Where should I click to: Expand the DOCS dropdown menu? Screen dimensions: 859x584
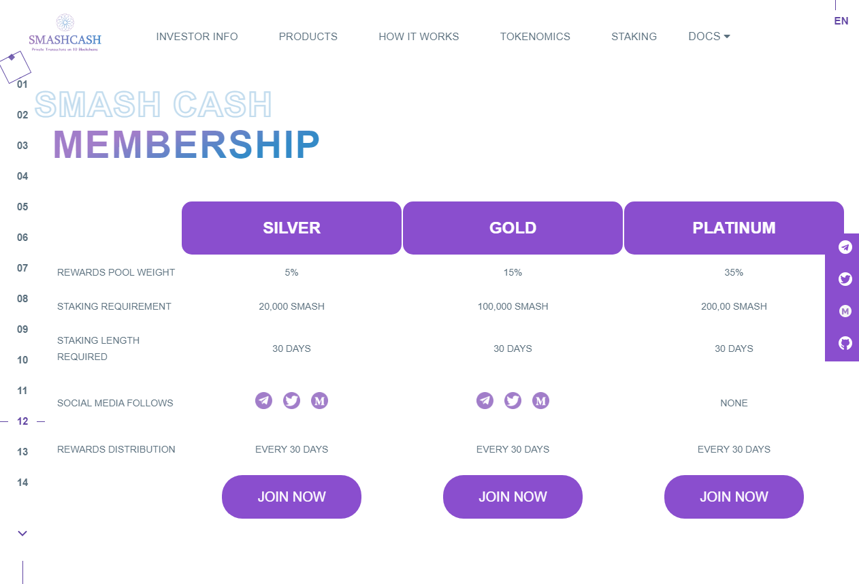click(709, 37)
